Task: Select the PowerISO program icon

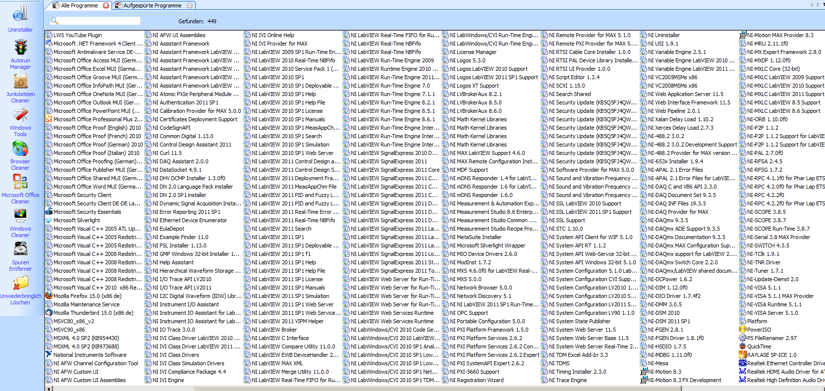Action: click(743, 330)
